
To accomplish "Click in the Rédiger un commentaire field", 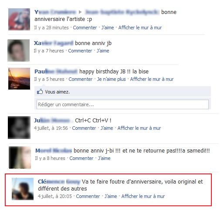I will [x=122, y=104].
